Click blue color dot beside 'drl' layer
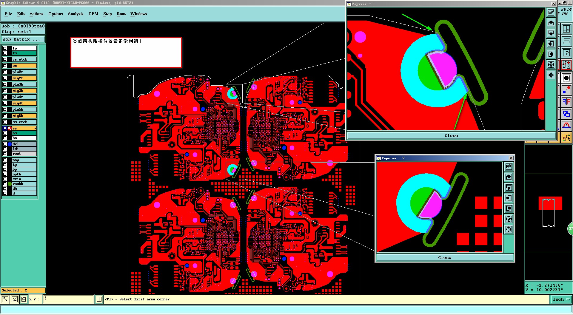This screenshot has height=315, width=573. click(x=10, y=144)
